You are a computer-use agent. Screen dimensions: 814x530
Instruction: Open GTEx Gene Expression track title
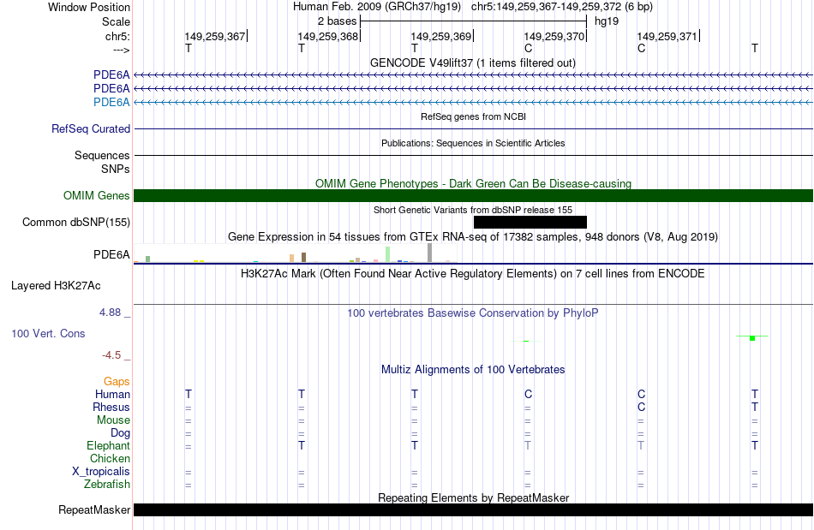point(473,237)
